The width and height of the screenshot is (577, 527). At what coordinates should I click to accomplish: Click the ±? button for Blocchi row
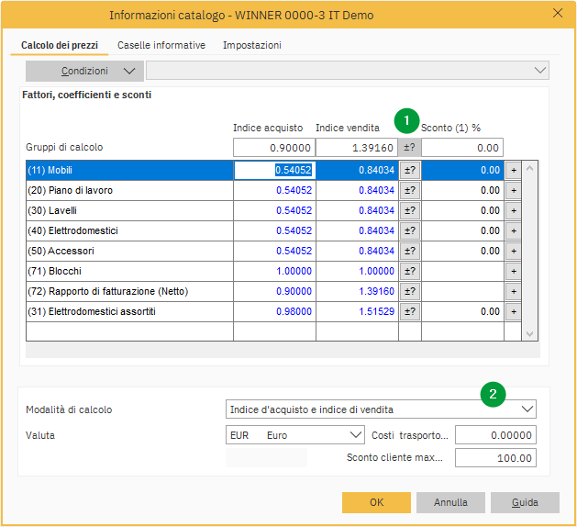click(x=410, y=271)
